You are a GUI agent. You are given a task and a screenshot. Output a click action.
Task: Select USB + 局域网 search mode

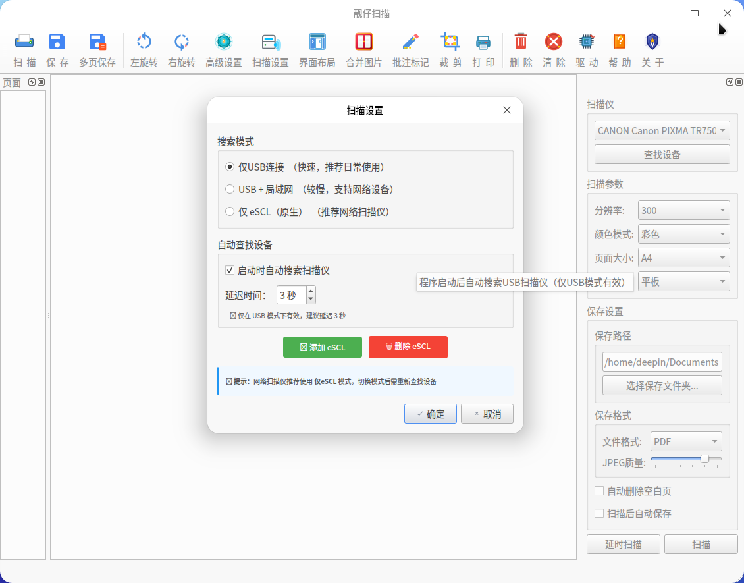(230, 190)
